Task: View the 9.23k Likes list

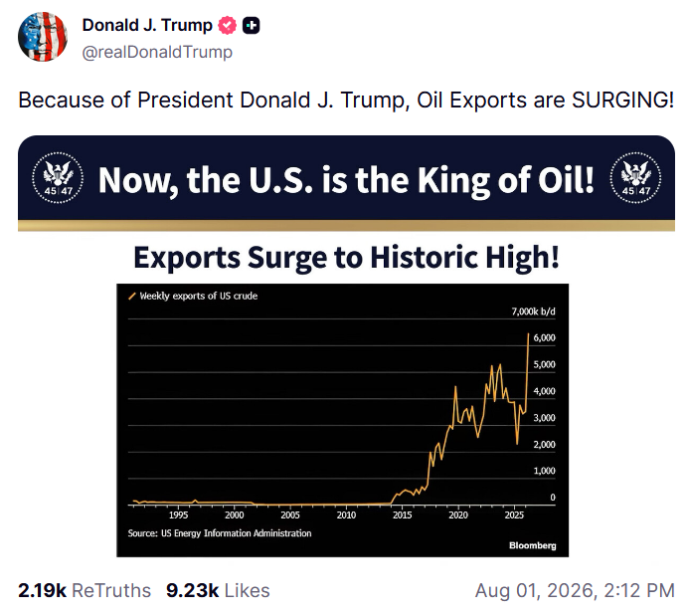Action: tap(218, 590)
